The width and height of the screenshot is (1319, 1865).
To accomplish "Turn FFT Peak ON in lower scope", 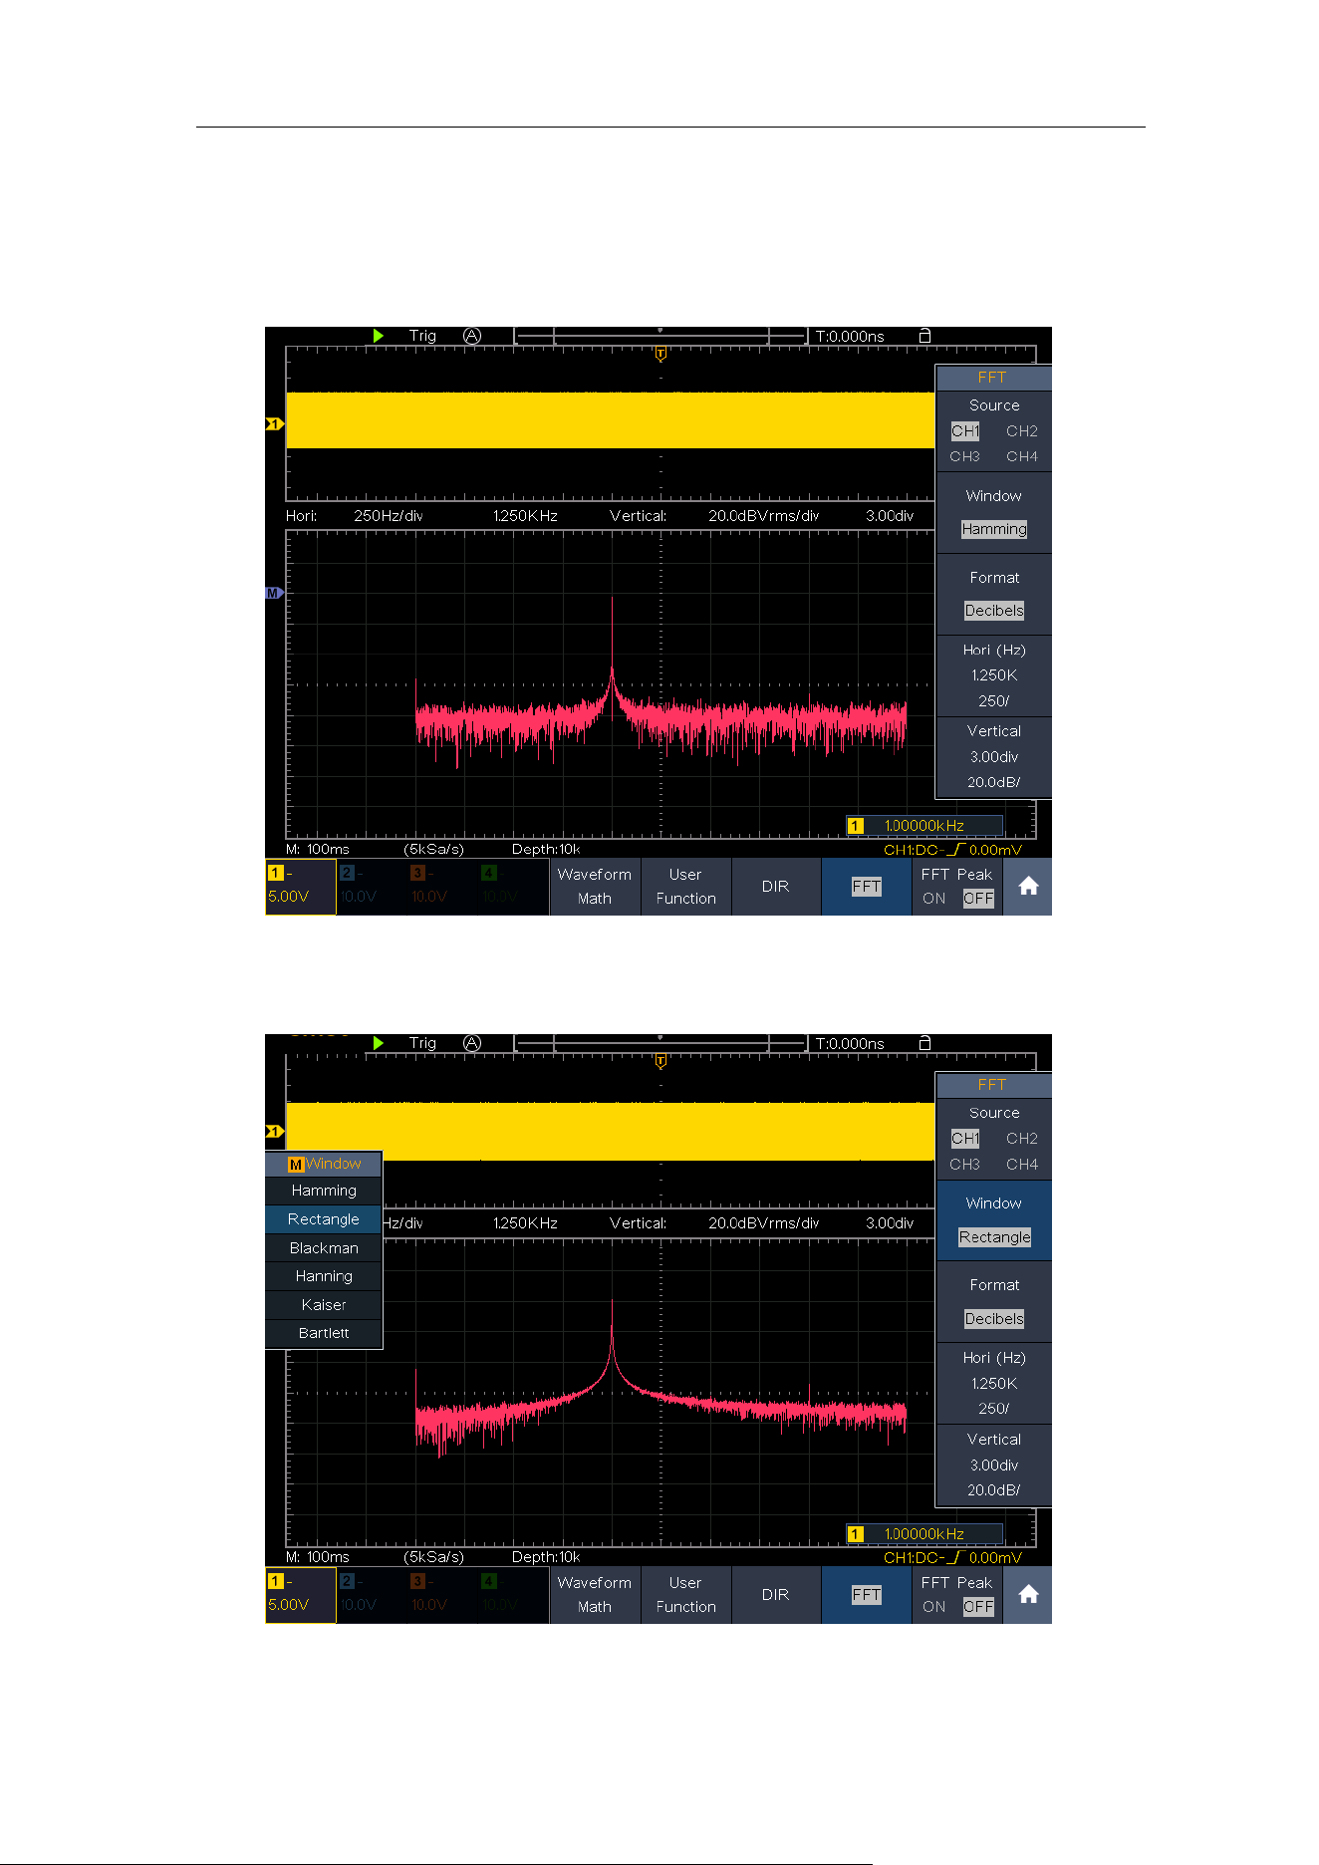I will coord(934,1607).
